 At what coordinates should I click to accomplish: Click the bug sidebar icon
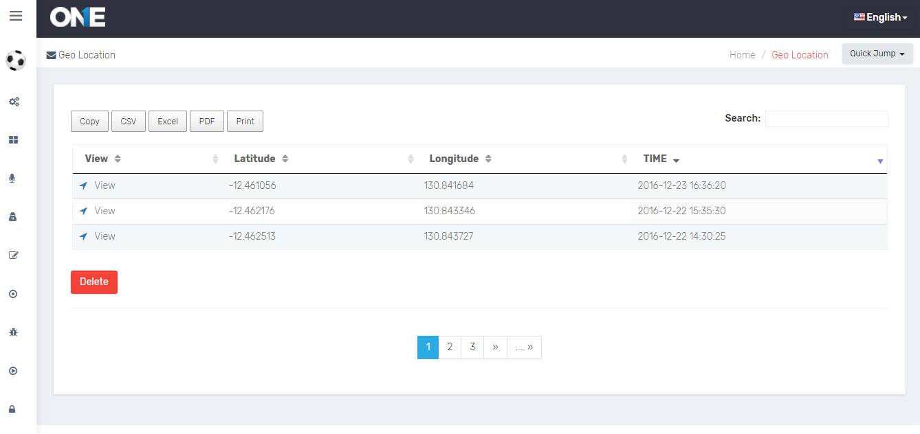tap(13, 332)
